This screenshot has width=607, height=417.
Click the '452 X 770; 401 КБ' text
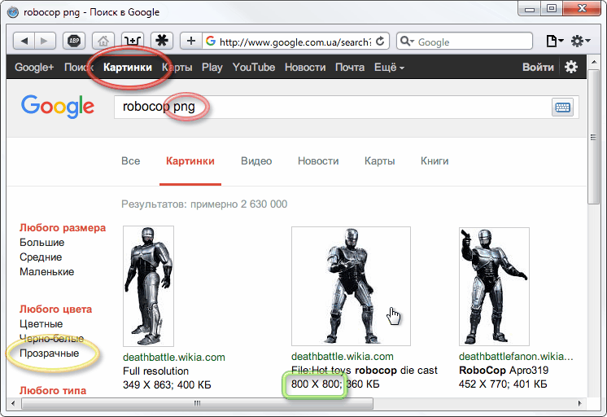[x=503, y=384]
